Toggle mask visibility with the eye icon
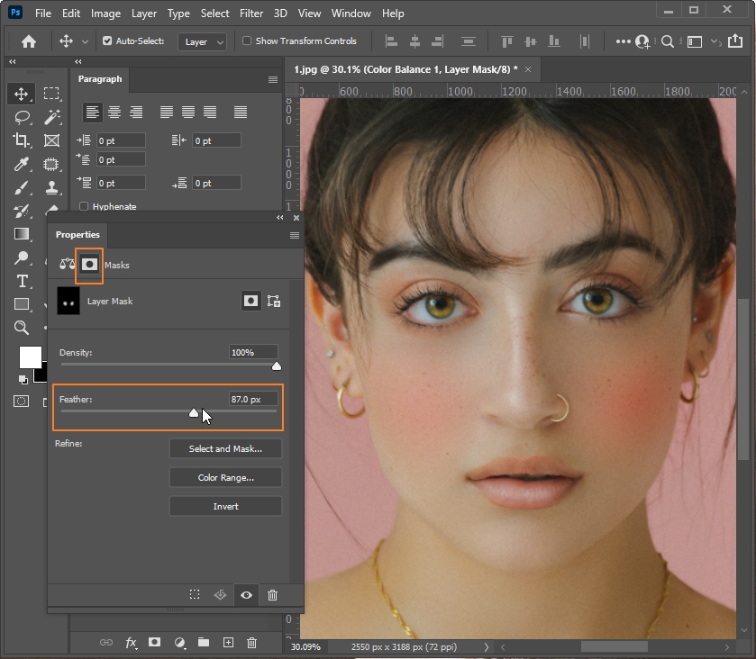Image resolution: width=756 pixels, height=659 pixels. pyautogui.click(x=246, y=595)
